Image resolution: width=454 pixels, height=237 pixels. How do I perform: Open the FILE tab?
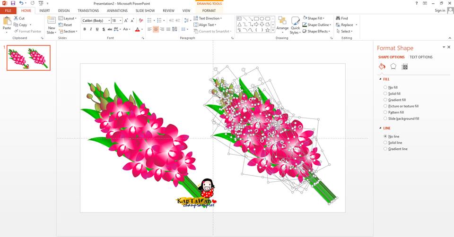(x=8, y=11)
